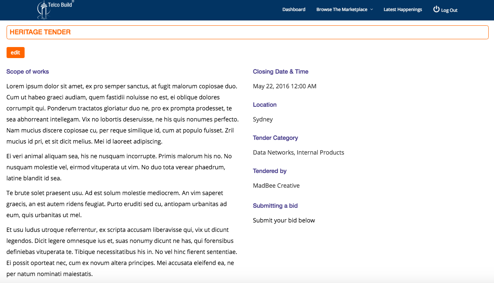Click paragraph starting Lorem ipsum dolor

123,114
